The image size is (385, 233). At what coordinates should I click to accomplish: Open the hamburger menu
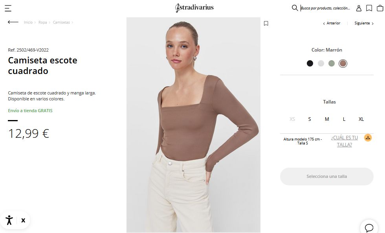coord(8,8)
